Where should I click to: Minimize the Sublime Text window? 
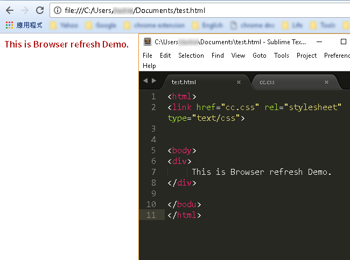pos(319,42)
